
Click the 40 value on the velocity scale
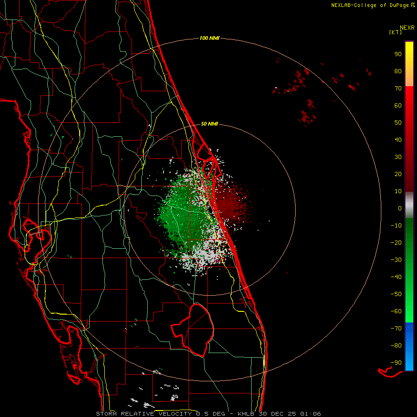pyautogui.click(x=398, y=140)
